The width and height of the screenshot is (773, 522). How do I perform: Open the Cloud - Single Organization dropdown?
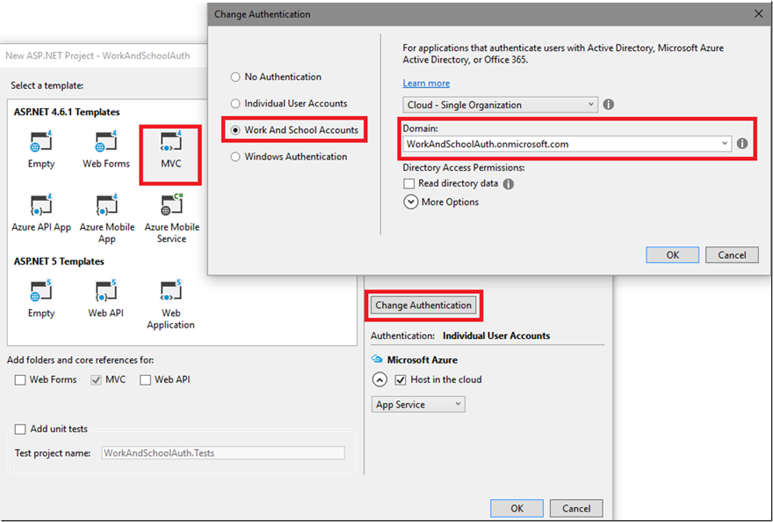coord(500,105)
